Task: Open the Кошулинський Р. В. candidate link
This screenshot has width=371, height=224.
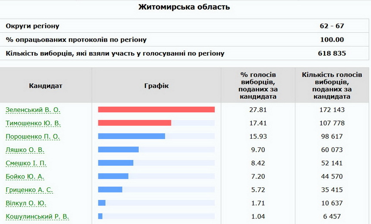Action: 37,217
